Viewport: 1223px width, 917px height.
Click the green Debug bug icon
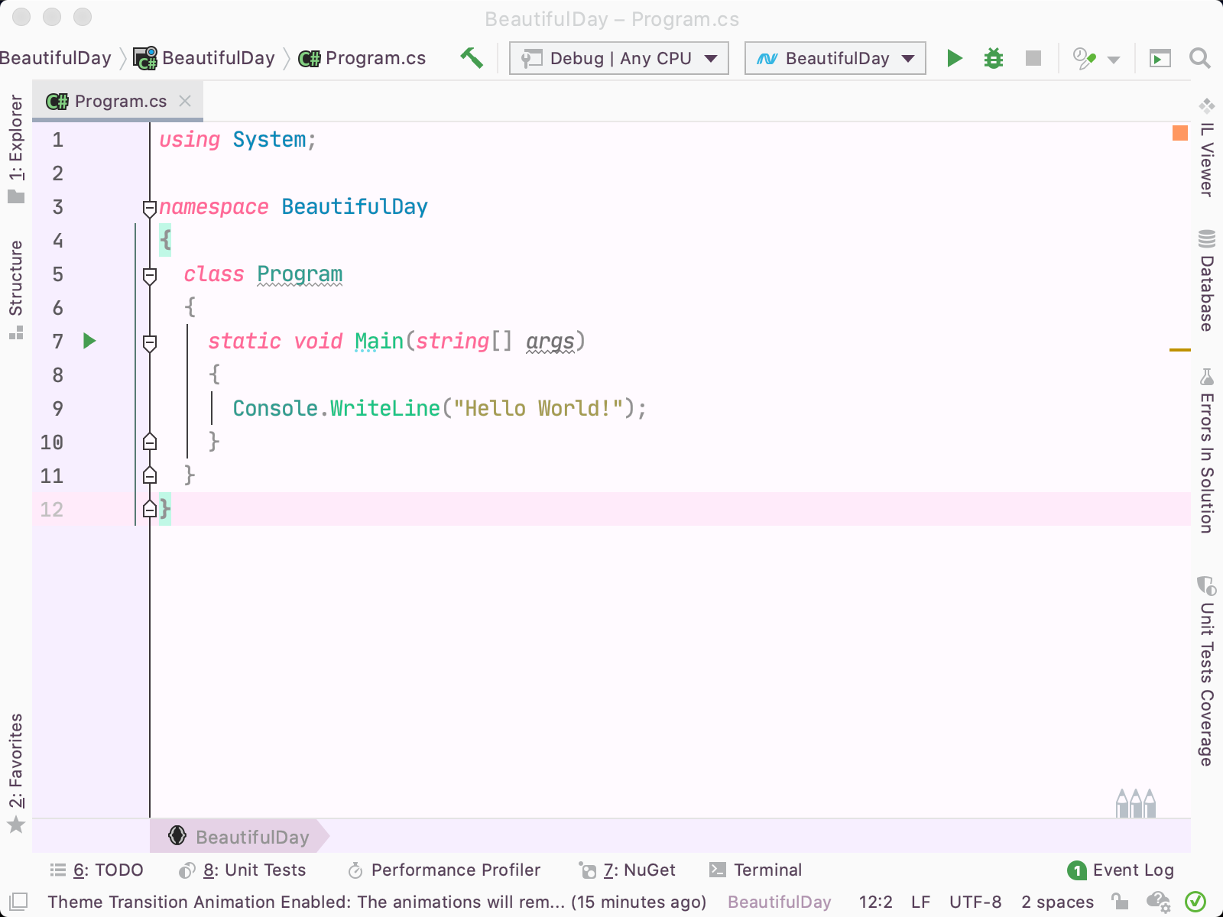[x=993, y=58]
